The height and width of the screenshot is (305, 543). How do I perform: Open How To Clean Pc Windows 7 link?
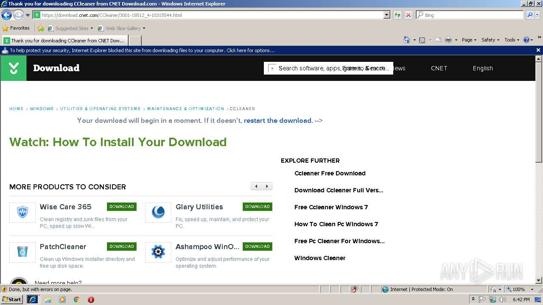336,224
